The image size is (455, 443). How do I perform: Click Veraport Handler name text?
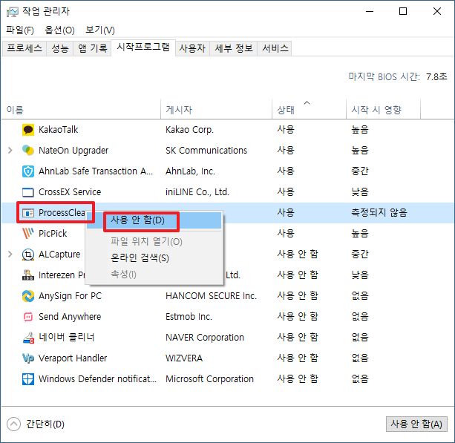(73, 358)
